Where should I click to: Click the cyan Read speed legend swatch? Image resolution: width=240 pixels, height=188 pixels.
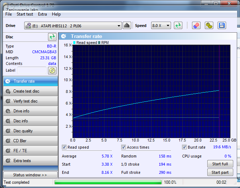click(74, 43)
